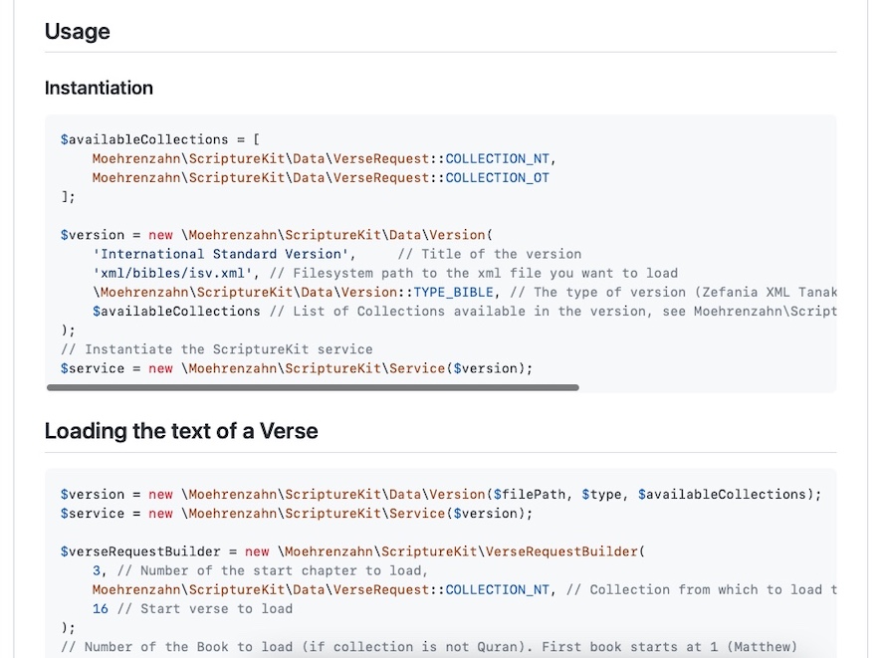
Task: Click the Usage section heading
Action: tap(77, 32)
